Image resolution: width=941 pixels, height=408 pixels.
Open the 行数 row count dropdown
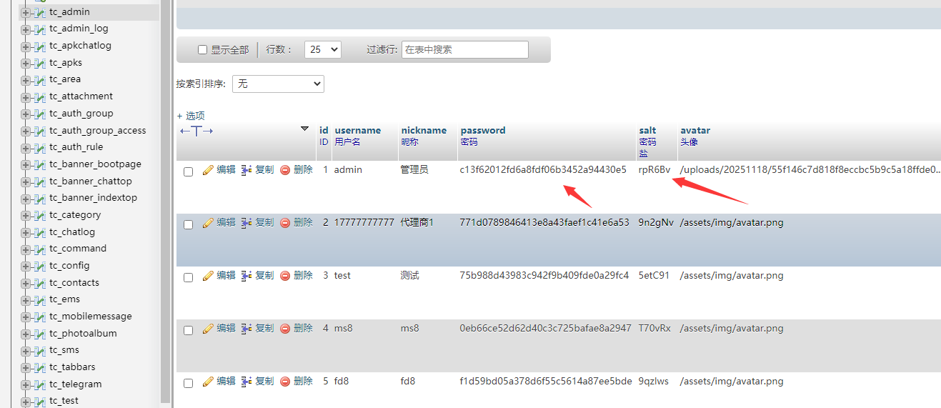[x=322, y=49]
